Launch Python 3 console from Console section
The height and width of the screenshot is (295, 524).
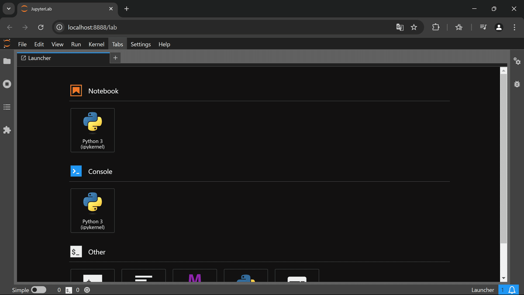point(93,211)
